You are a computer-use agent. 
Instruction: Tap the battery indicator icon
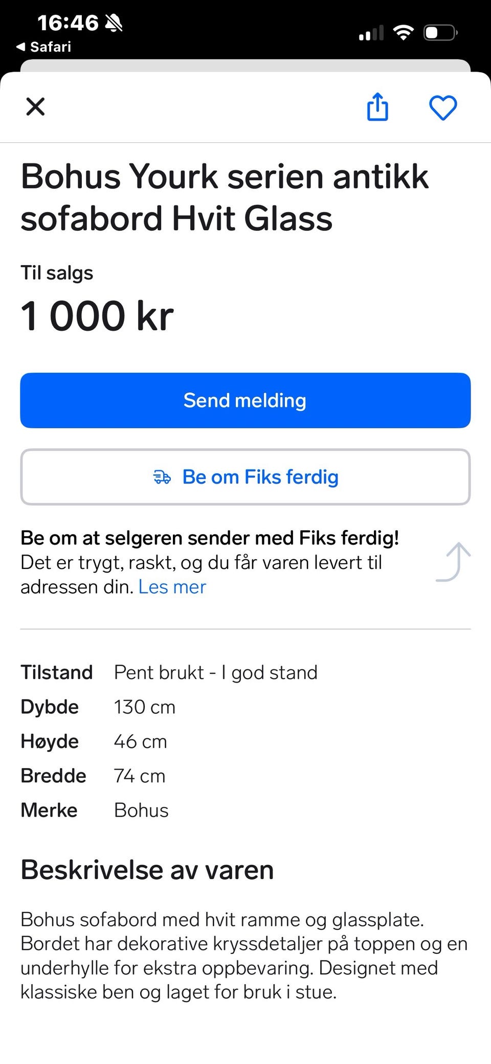tap(440, 33)
